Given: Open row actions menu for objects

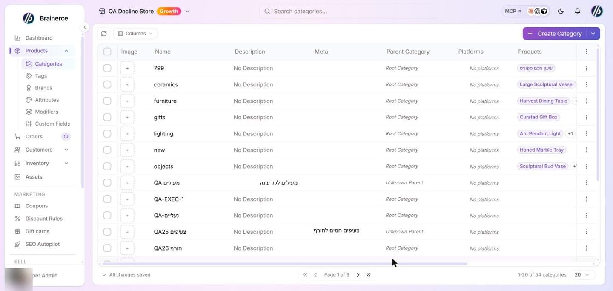Looking at the screenshot, I should tap(586, 167).
